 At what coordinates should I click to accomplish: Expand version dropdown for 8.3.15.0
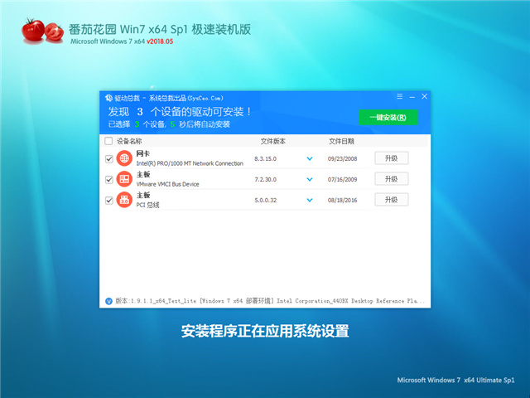pyautogui.click(x=309, y=158)
